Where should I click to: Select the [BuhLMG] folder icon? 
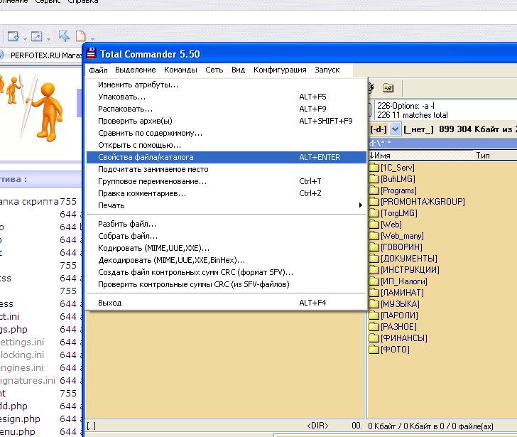click(x=374, y=179)
